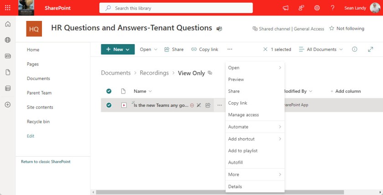This screenshot has width=383, height=195.
Task: Click the HQ site logo tile
Action: (34, 29)
